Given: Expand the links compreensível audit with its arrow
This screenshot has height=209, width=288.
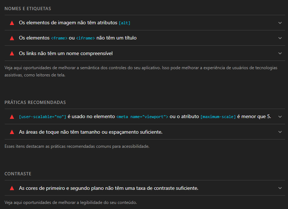Looking at the screenshot, I should pos(280,53).
